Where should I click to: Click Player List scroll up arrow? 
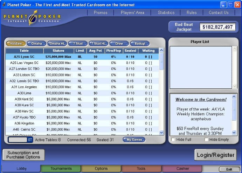(234, 49)
